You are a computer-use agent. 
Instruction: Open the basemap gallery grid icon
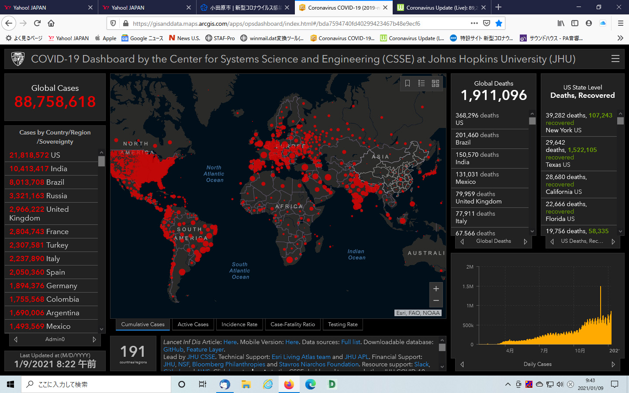(435, 83)
